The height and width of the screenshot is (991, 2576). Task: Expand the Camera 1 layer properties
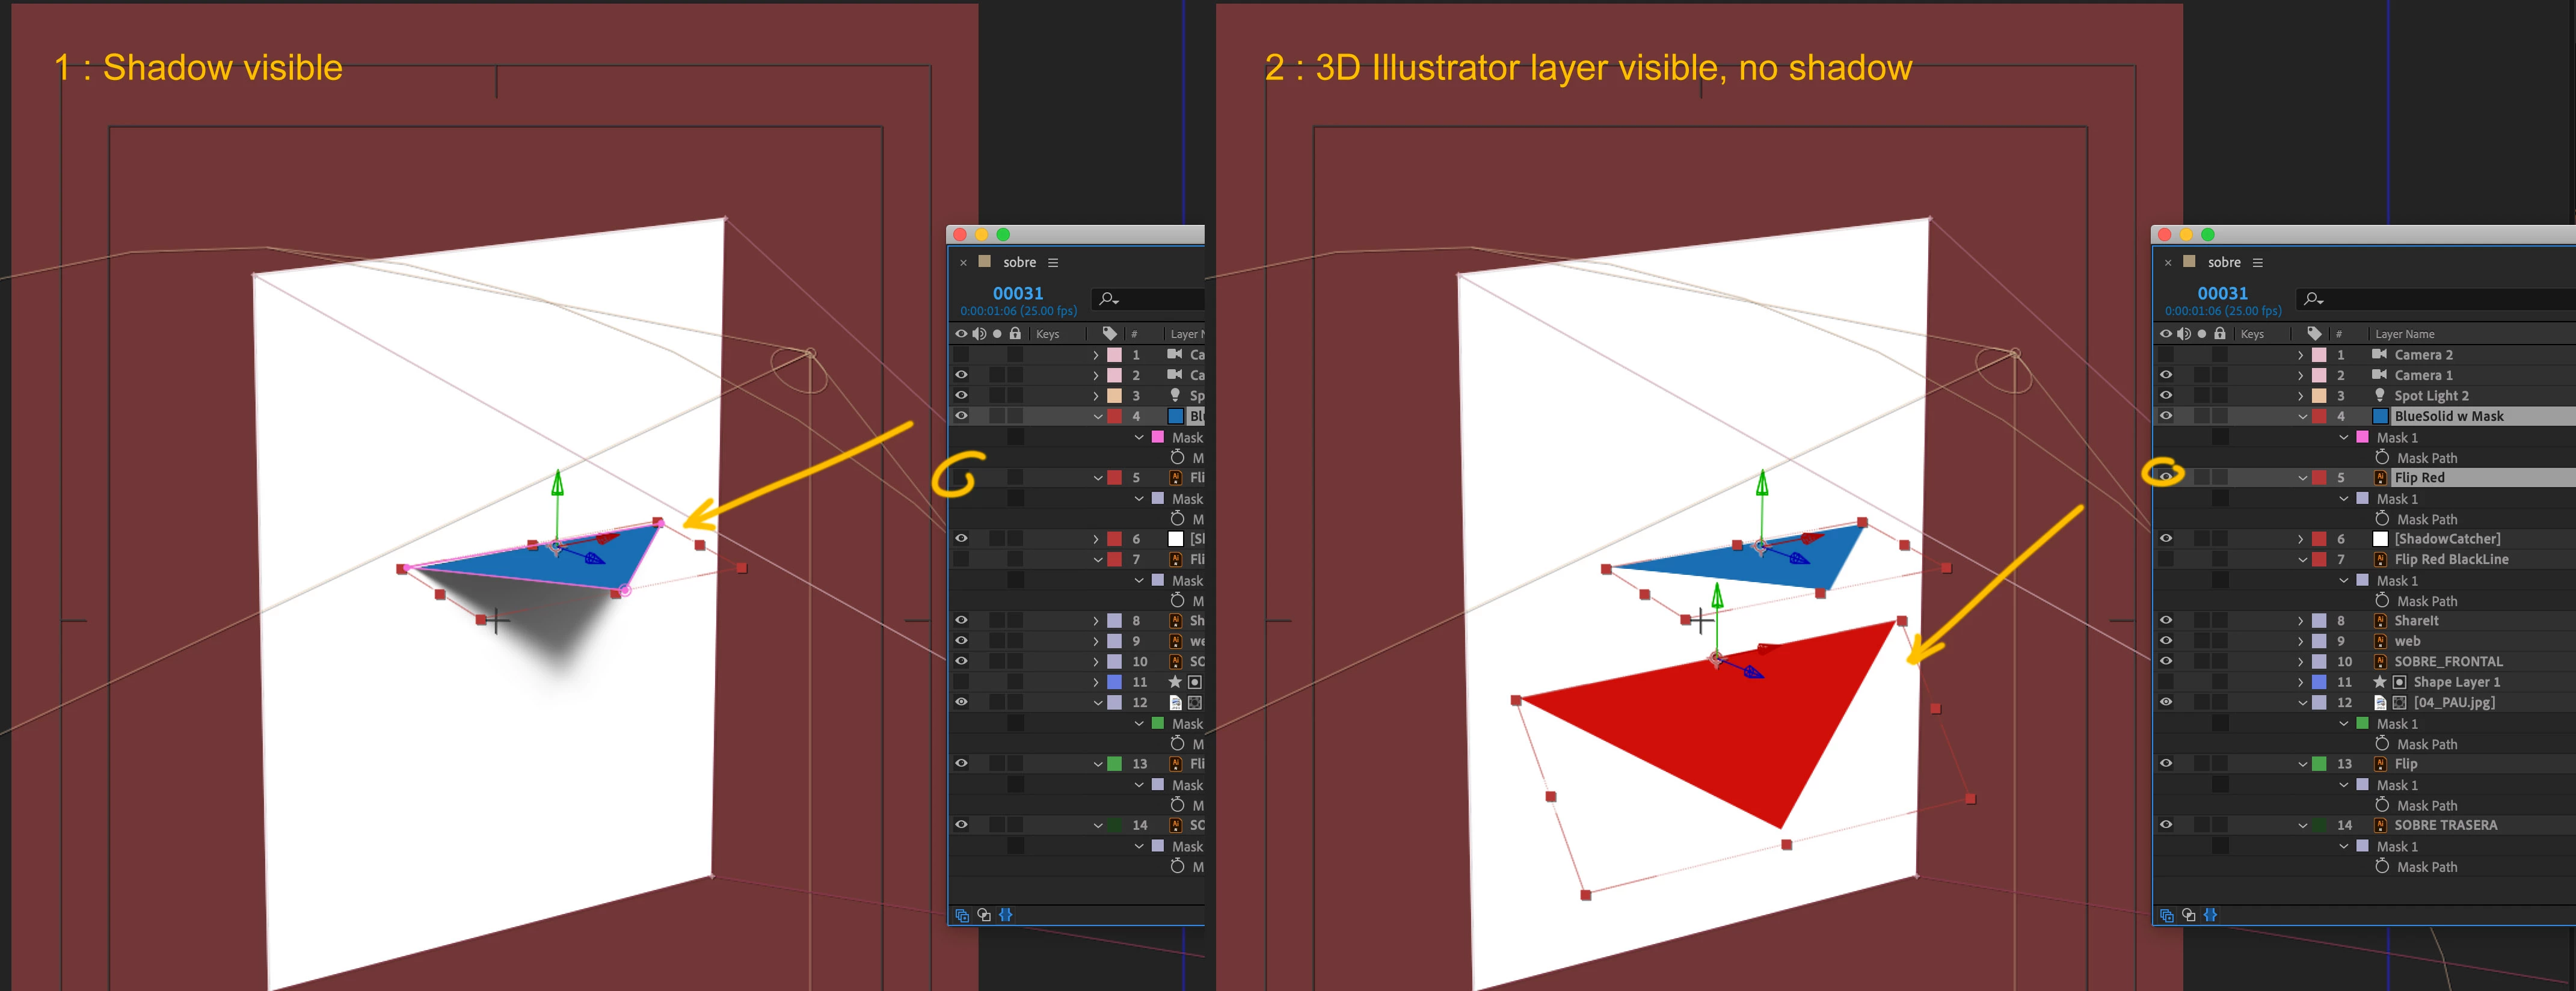[2300, 375]
